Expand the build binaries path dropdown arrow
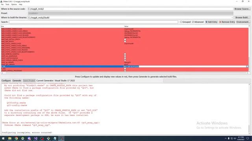The image size is (252, 141). (232, 18)
